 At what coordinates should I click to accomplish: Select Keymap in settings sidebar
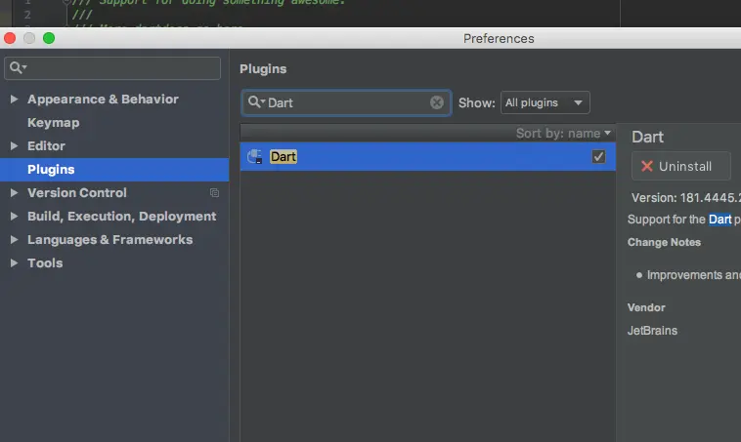pyautogui.click(x=114, y=123)
